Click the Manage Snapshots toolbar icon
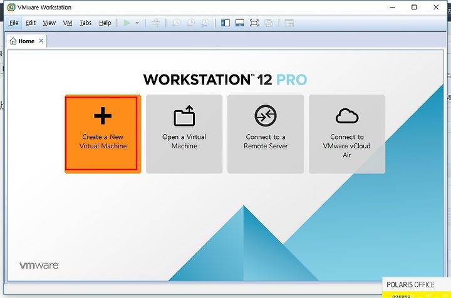 tap(205, 23)
